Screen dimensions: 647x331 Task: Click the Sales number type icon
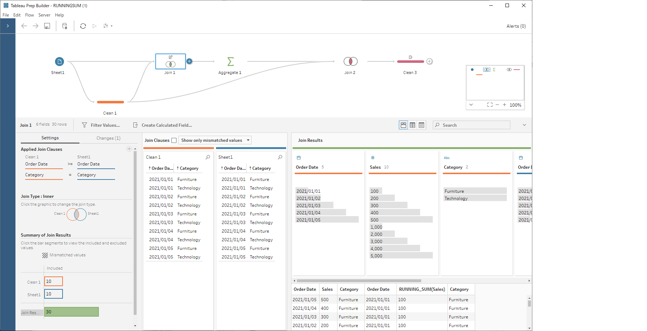pos(373,158)
